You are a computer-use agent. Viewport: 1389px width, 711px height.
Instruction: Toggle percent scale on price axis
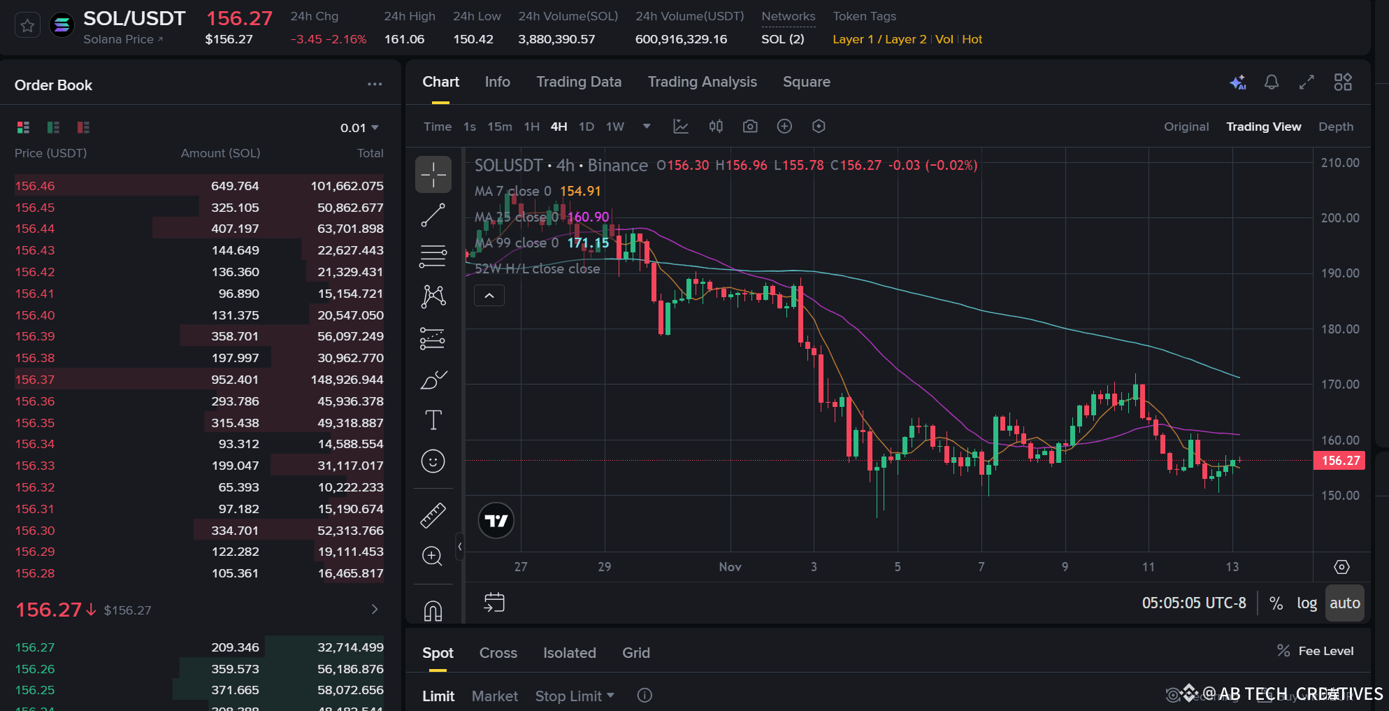tap(1276, 603)
